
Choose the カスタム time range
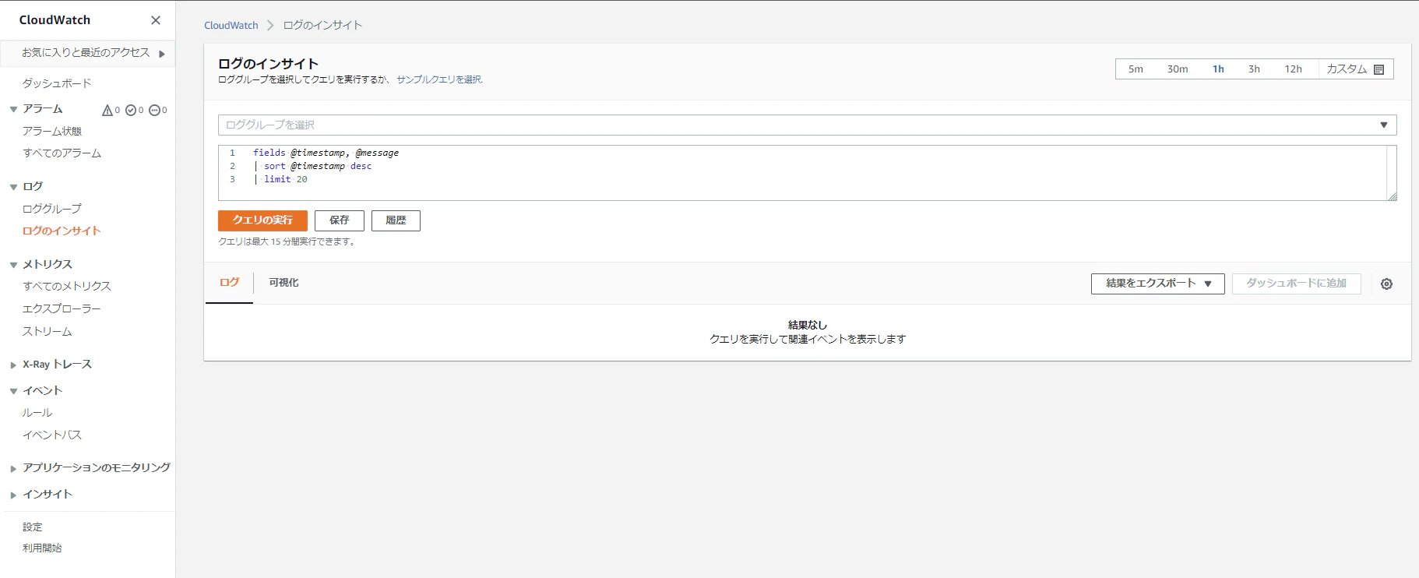click(1355, 69)
